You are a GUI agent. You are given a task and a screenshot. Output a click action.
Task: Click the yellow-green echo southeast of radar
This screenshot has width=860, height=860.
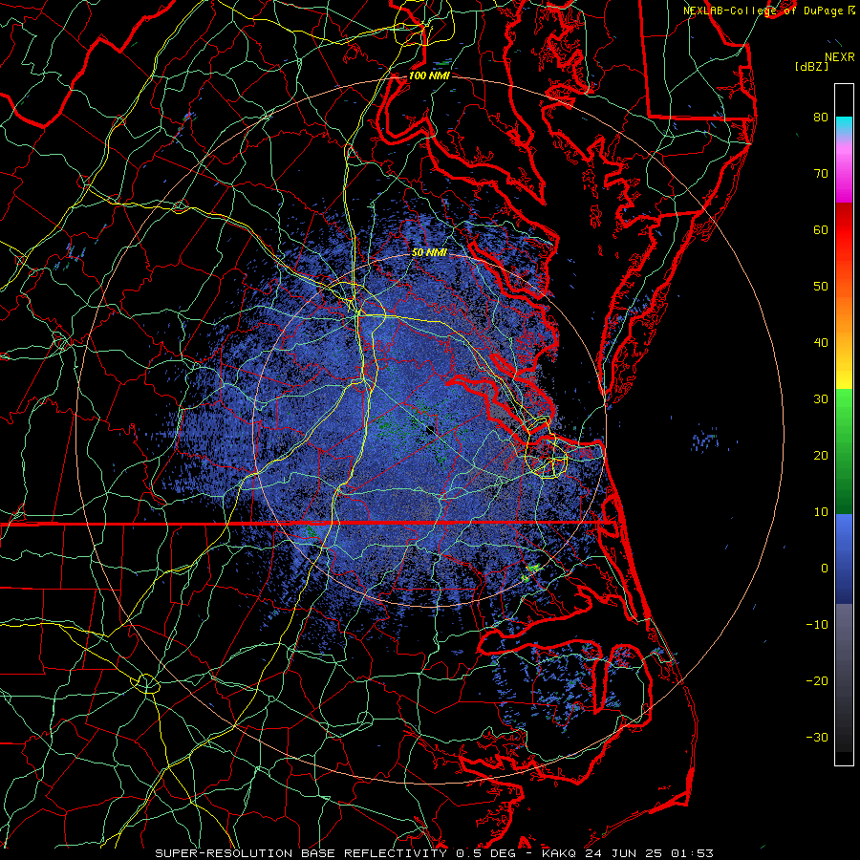point(530,572)
